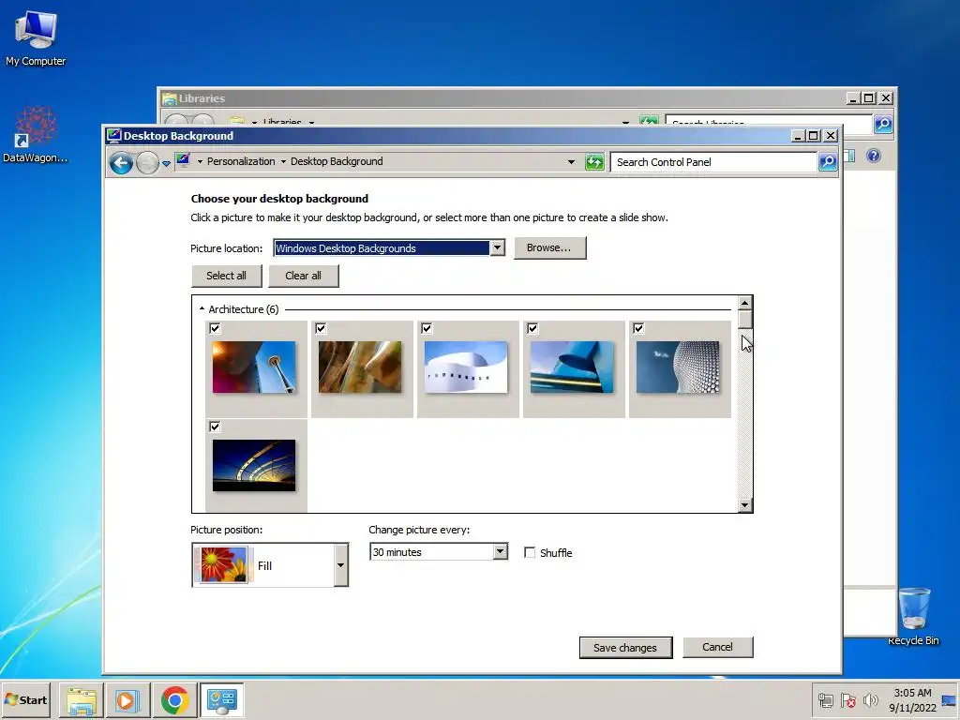Uncheck the night arch picture checkbox

point(215,427)
